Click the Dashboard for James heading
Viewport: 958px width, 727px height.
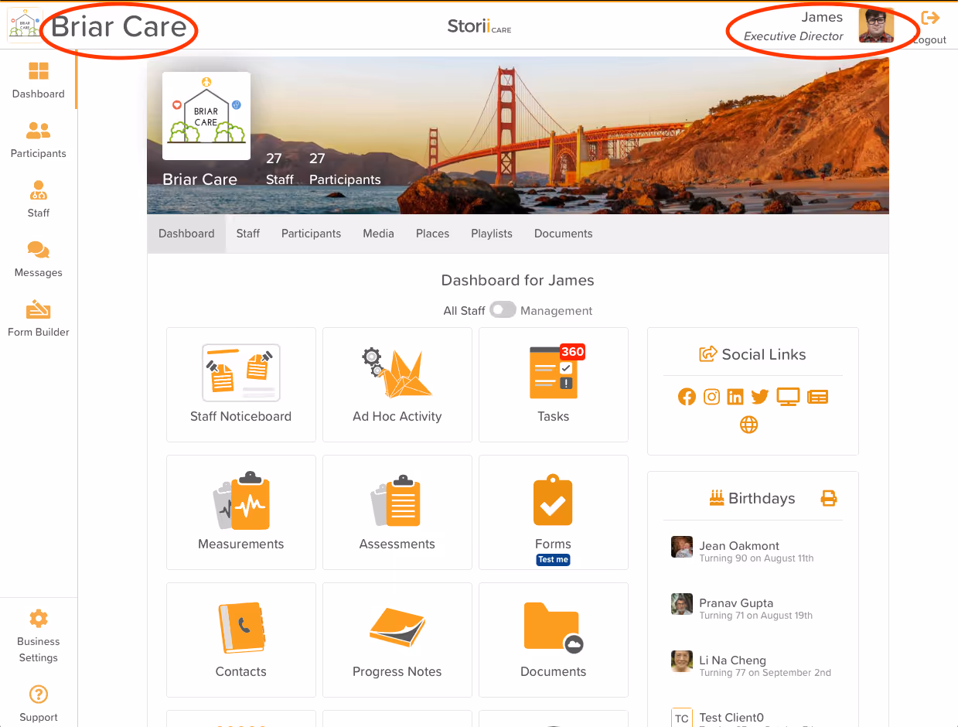(518, 281)
